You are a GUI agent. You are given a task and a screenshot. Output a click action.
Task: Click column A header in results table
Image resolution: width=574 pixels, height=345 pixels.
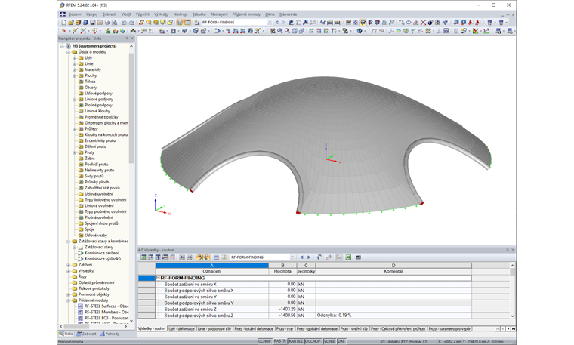click(x=212, y=265)
